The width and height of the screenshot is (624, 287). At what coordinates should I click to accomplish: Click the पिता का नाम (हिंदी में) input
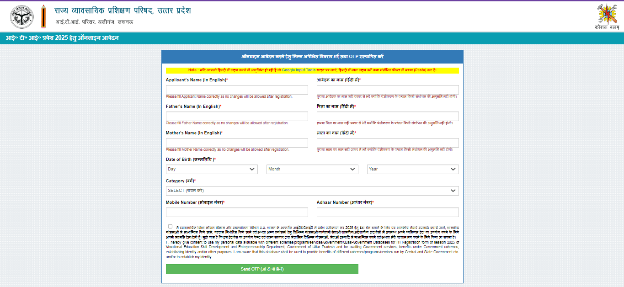tap(388, 116)
